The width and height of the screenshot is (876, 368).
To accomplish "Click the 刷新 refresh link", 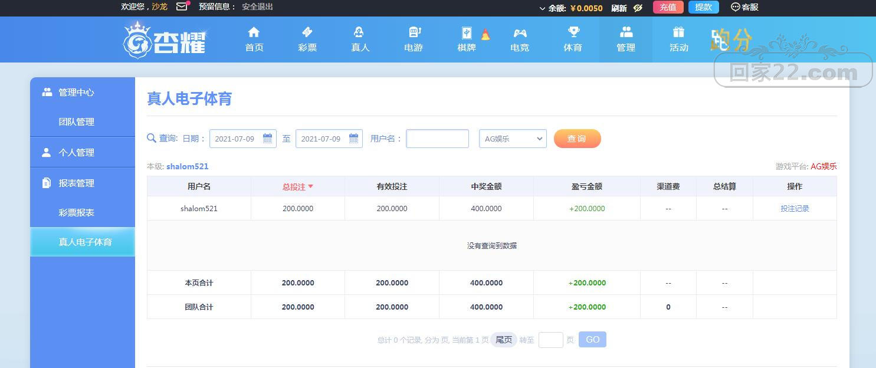I will click(x=619, y=8).
